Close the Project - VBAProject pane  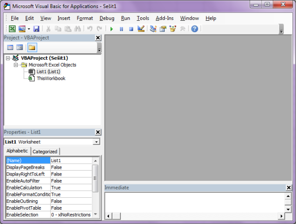click(98, 38)
